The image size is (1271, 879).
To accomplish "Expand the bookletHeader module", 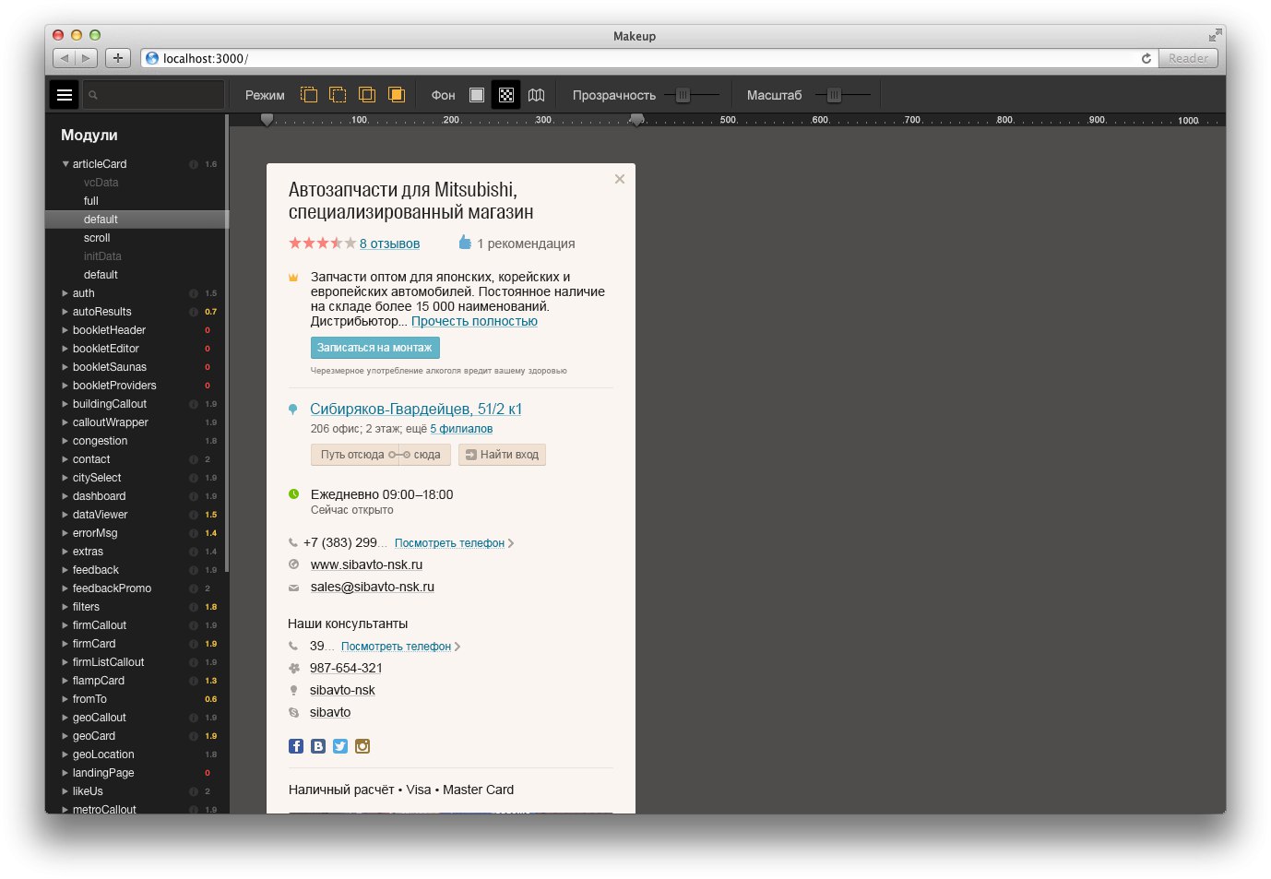I will coord(65,330).
